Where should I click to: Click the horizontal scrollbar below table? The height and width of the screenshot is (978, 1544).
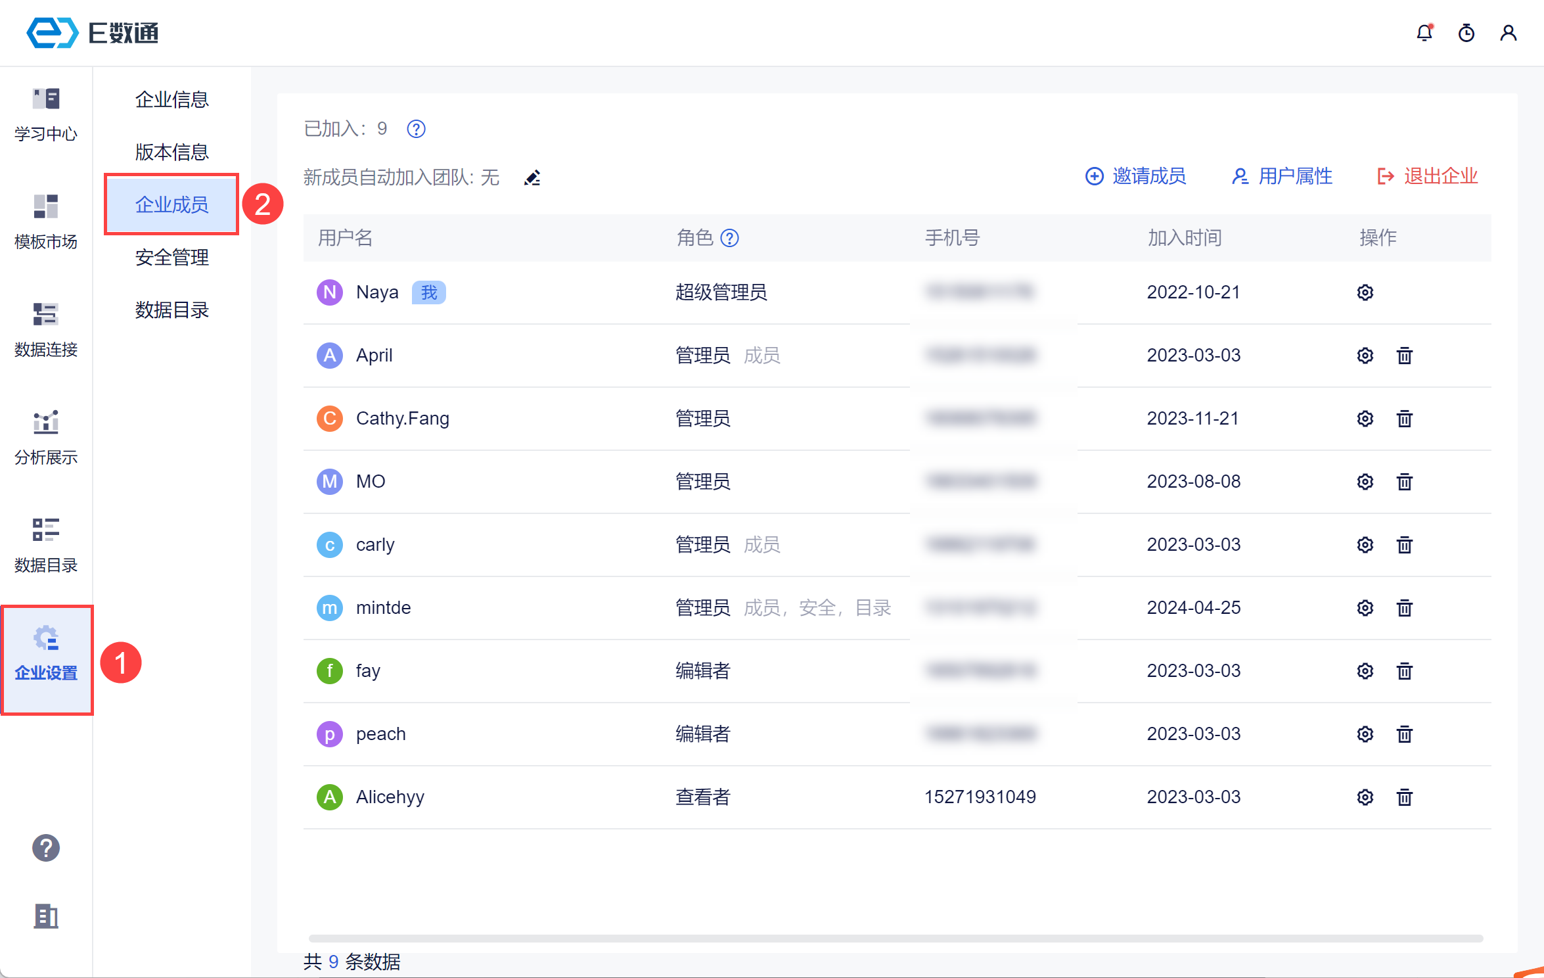click(x=896, y=938)
